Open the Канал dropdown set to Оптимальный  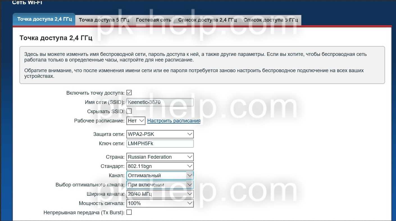(160, 176)
